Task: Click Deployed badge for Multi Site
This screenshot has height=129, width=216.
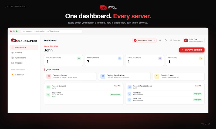Action: (x=197, y=100)
